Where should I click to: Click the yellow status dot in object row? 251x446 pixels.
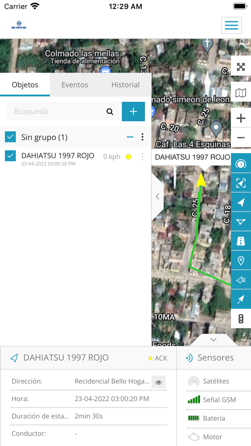(128, 157)
